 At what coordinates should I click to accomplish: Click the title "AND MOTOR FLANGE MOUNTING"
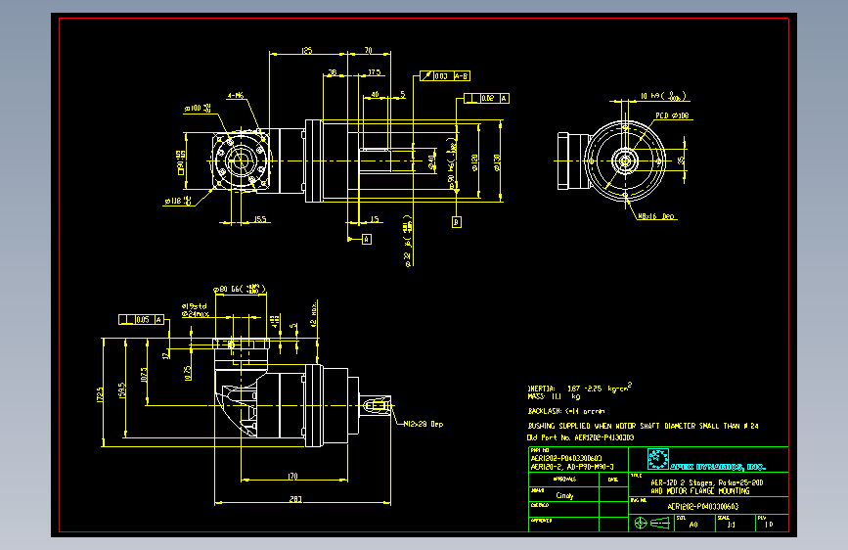coord(699,491)
